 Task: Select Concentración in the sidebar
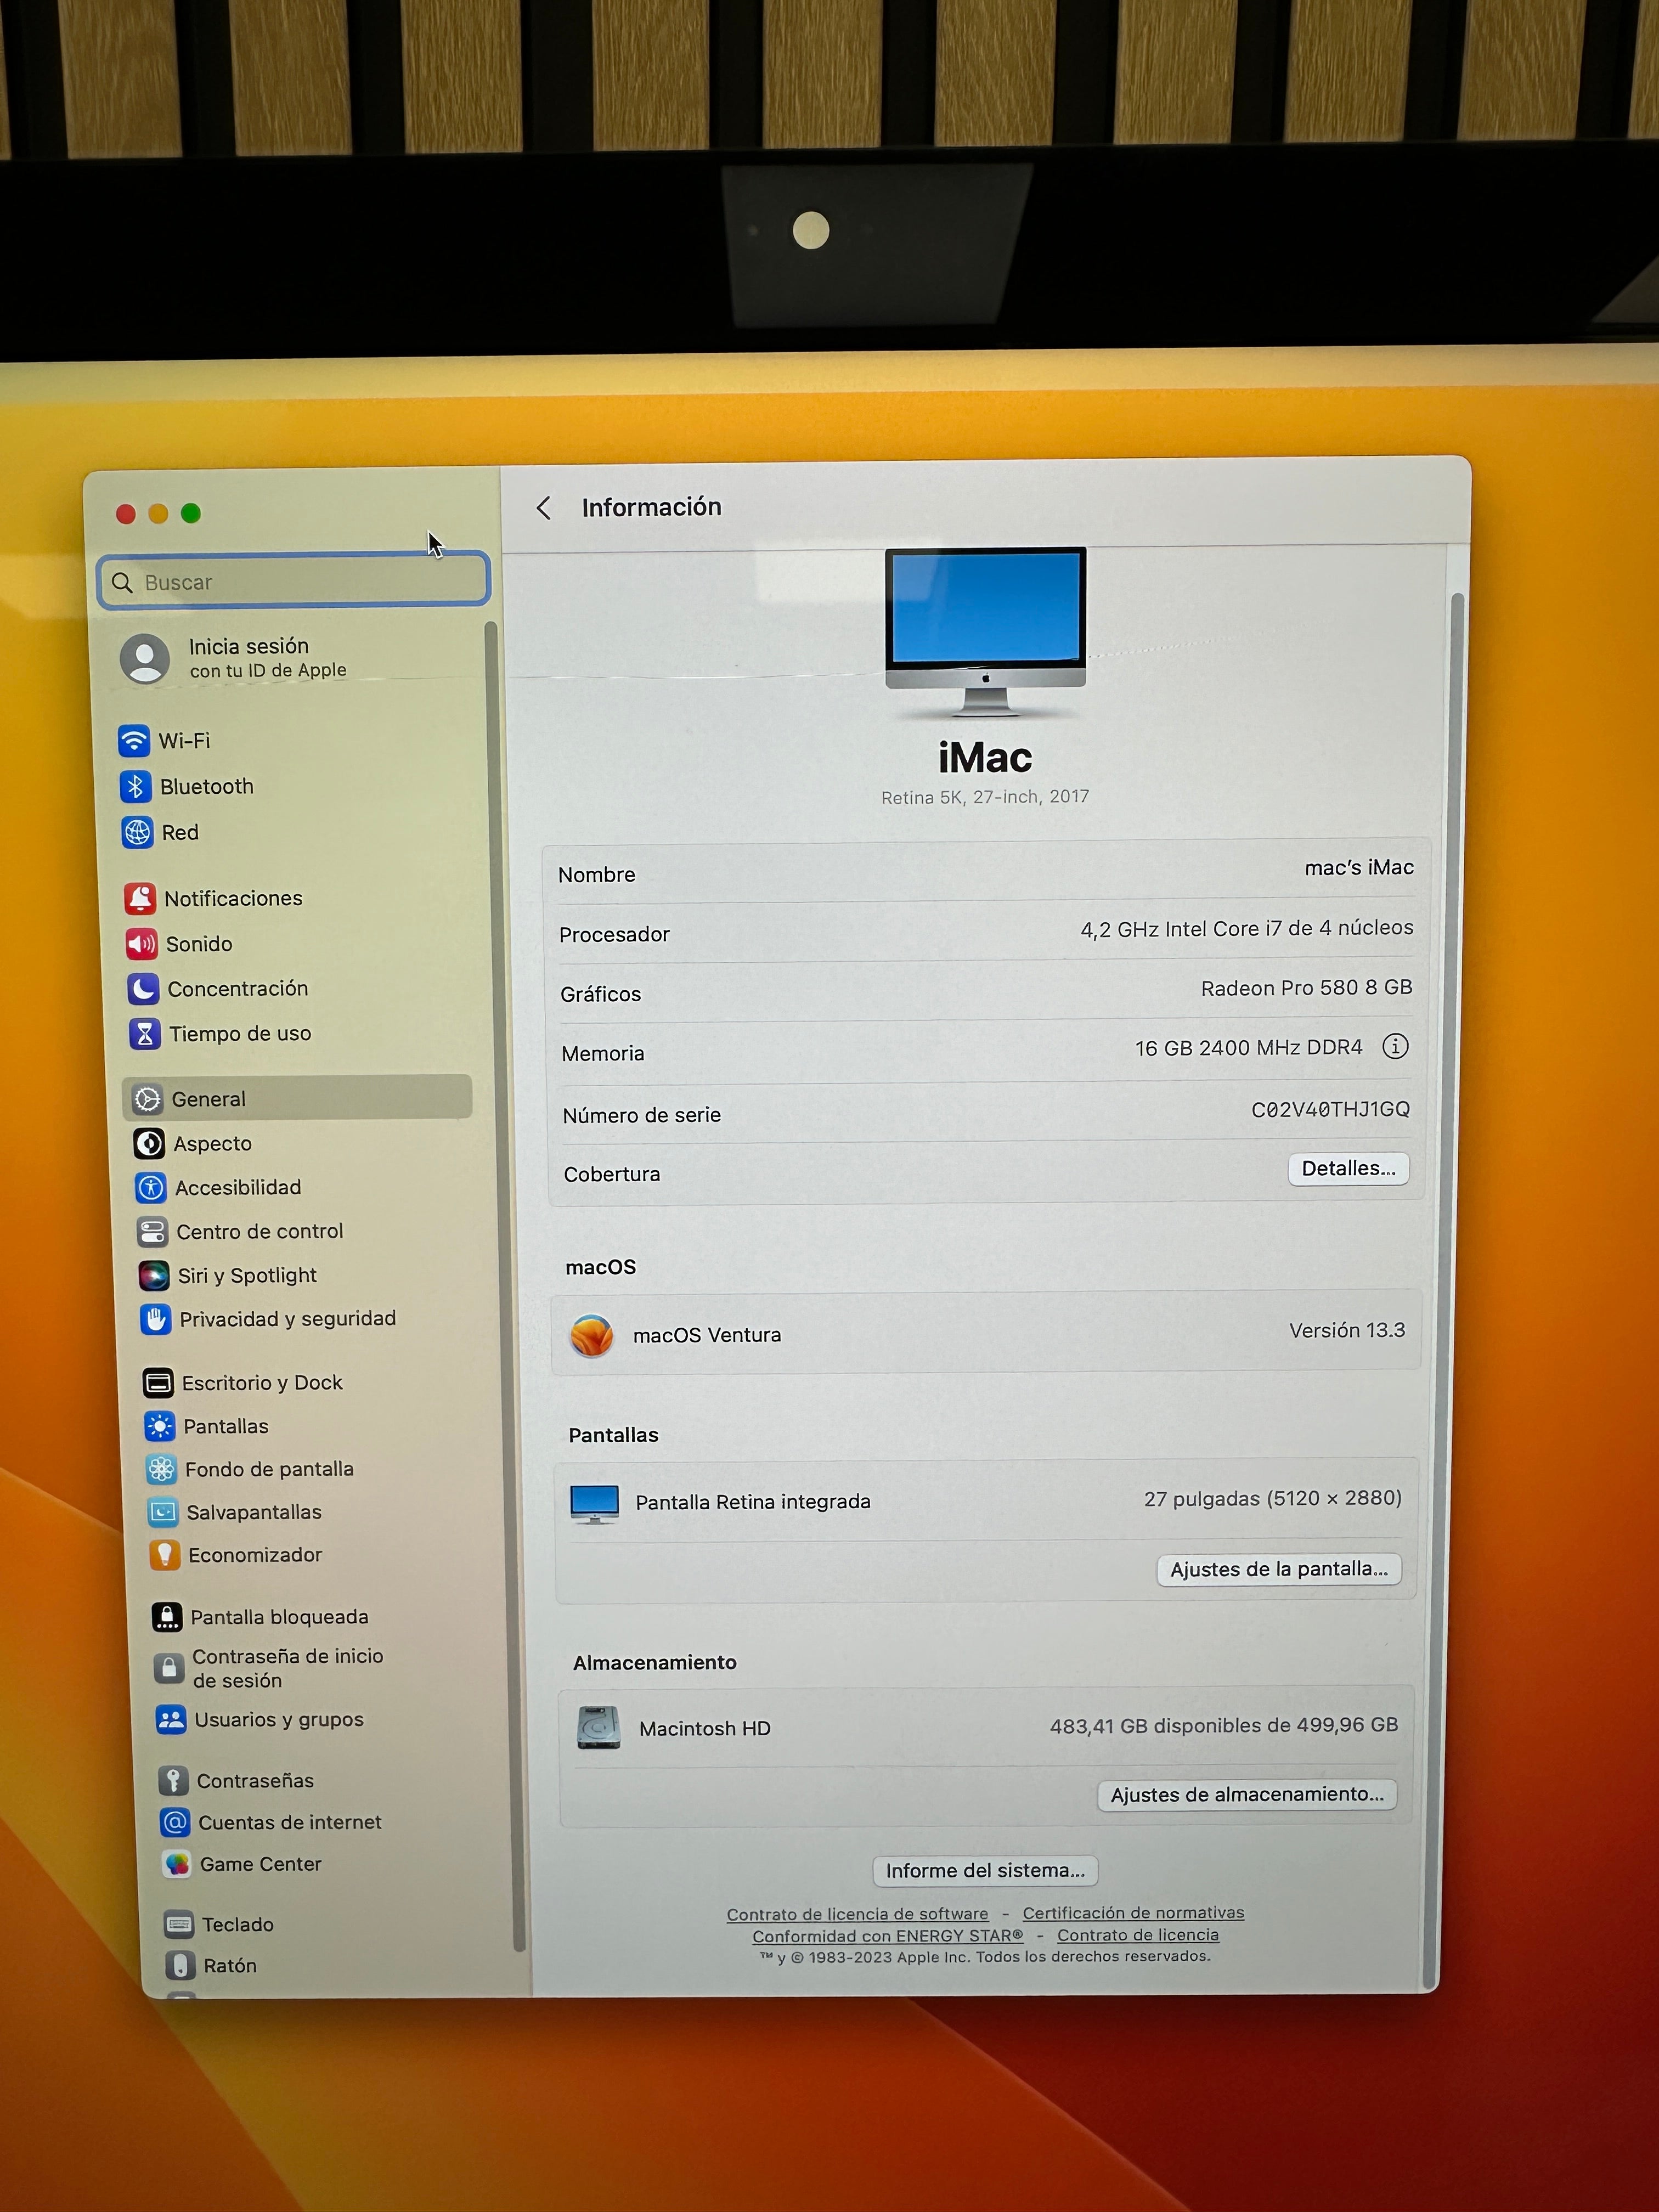(x=240, y=988)
